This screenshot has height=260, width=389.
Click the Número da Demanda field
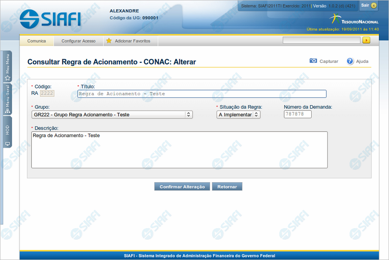pyautogui.click(x=297, y=115)
